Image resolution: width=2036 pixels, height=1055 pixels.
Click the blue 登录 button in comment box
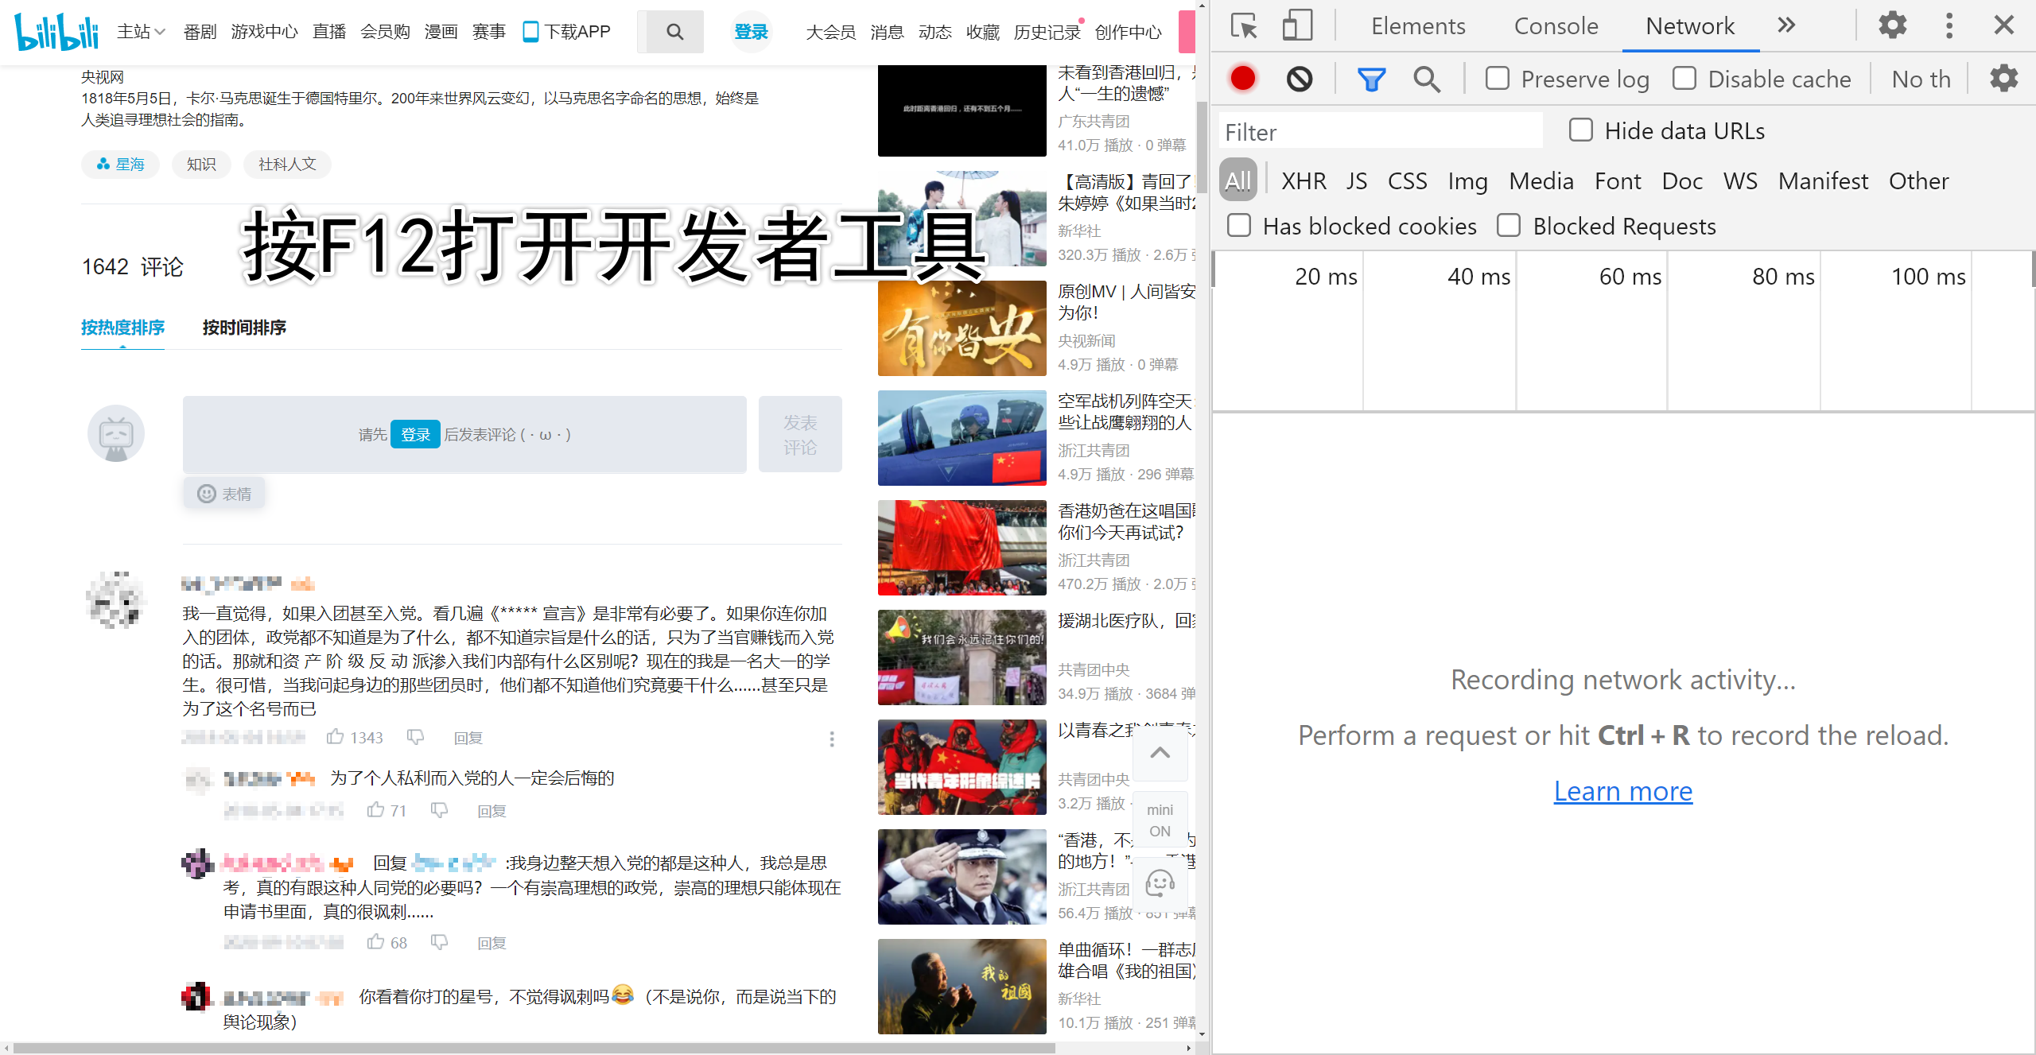coord(415,435)
